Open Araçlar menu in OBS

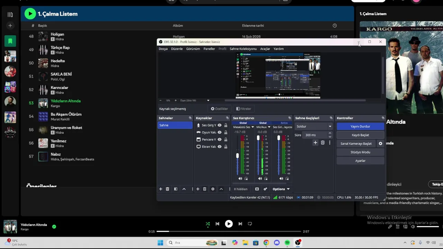pyautogui.click(x=265, y=49)
